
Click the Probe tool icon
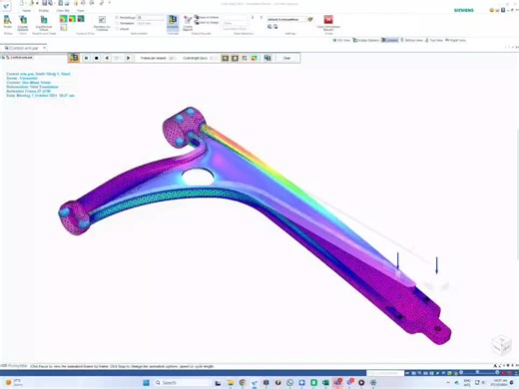[7, 22]
